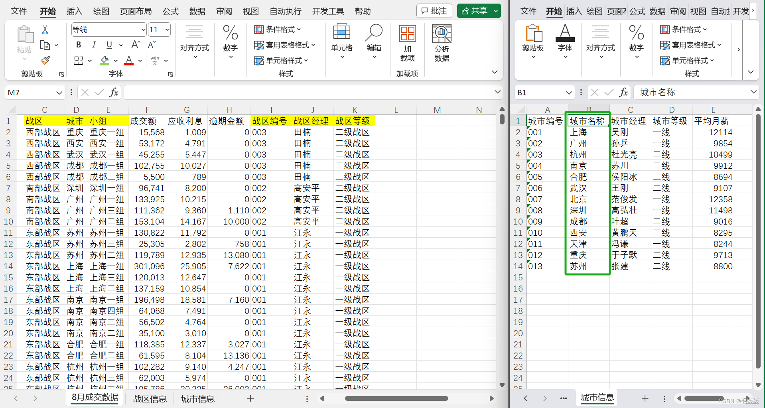Switch to 城市信息 sheet in left window
This screenshot has height=408, width=765.
197,399
